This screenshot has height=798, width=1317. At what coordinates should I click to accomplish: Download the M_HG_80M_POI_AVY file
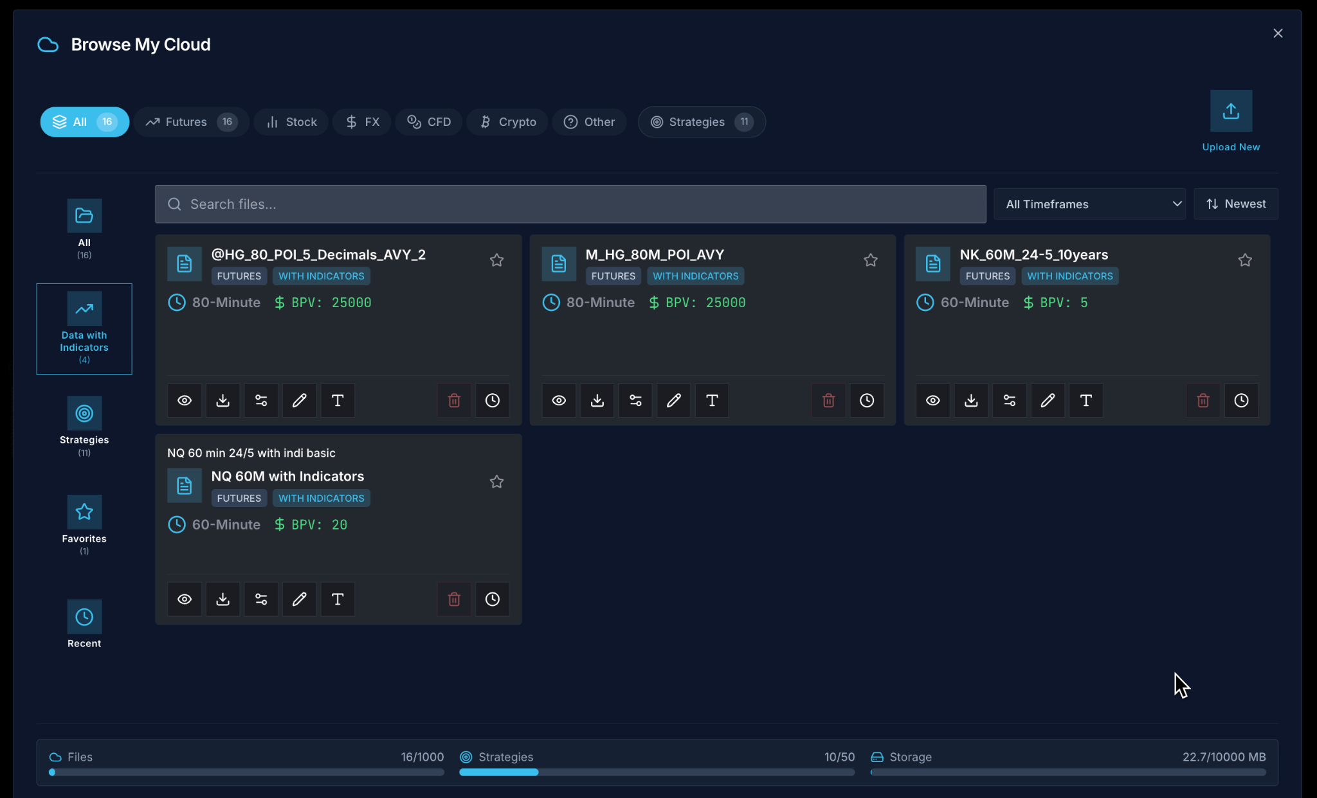(x=597, y=400)
